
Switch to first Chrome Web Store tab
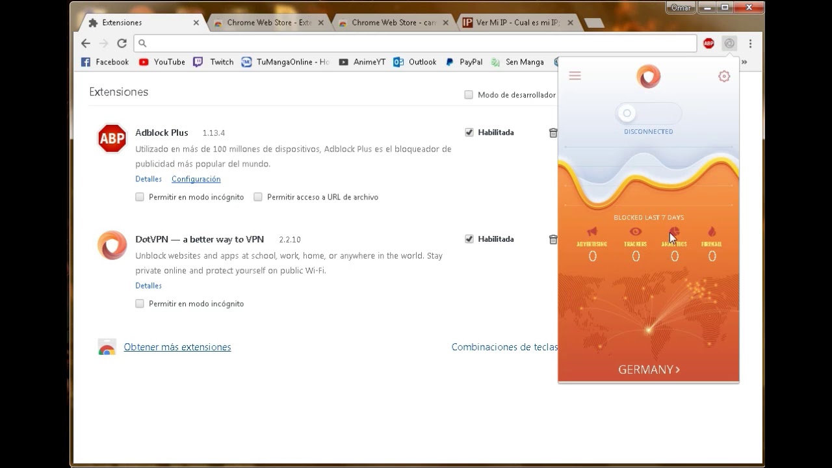click(269, 23)
